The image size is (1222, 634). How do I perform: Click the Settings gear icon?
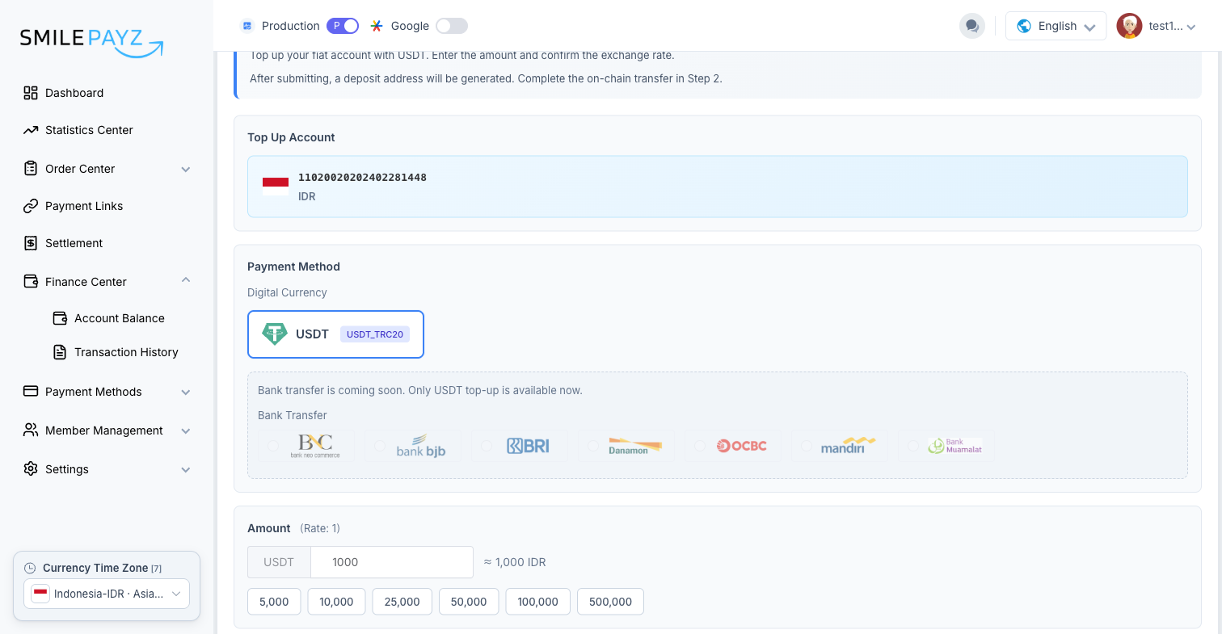(31, 469)
